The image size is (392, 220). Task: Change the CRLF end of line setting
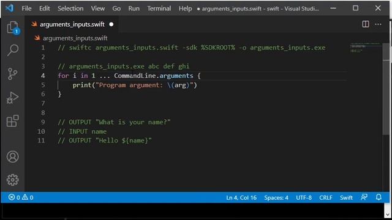(325, 197)
